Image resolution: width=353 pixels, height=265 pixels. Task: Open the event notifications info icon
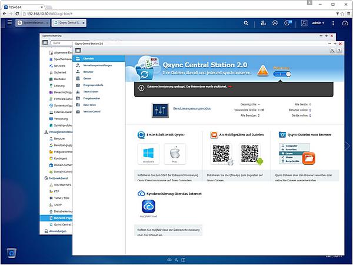288,23
